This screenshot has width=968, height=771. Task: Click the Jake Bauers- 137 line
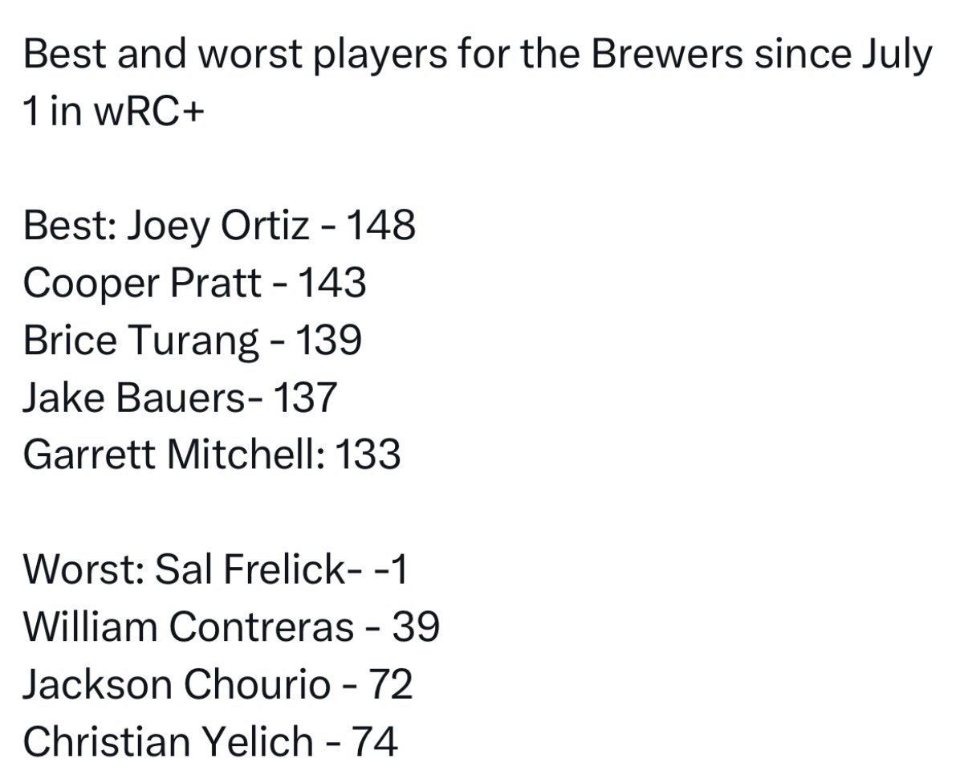pyautogui.click(x=180, y=398)
